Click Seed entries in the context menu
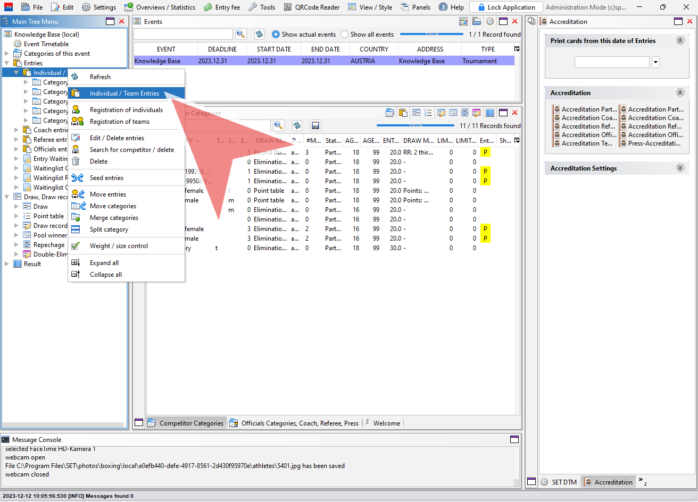This screenshot has height=502, width=698. [106, 178]
